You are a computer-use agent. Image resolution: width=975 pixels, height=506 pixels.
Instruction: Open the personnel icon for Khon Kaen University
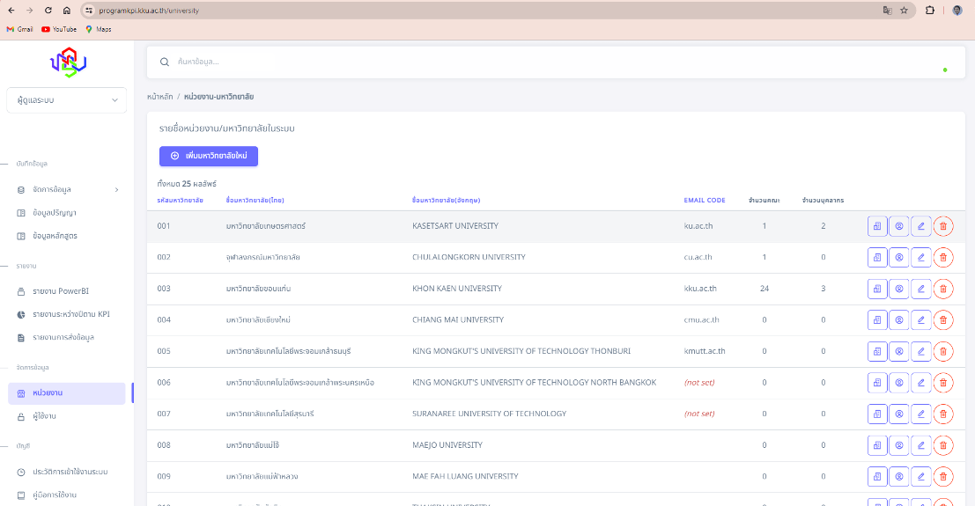pos(898,289)
